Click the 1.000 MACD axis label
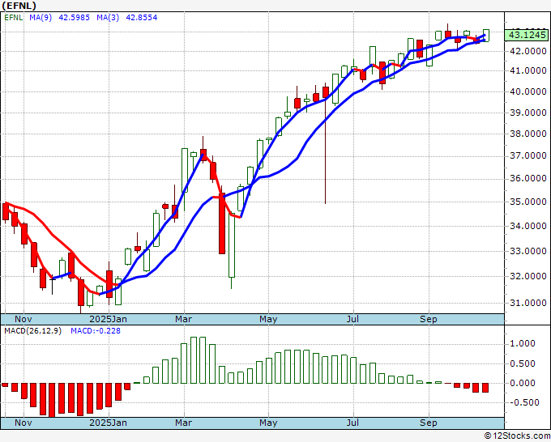The height and width of the screenshot is (442, 551). [523, 344]
